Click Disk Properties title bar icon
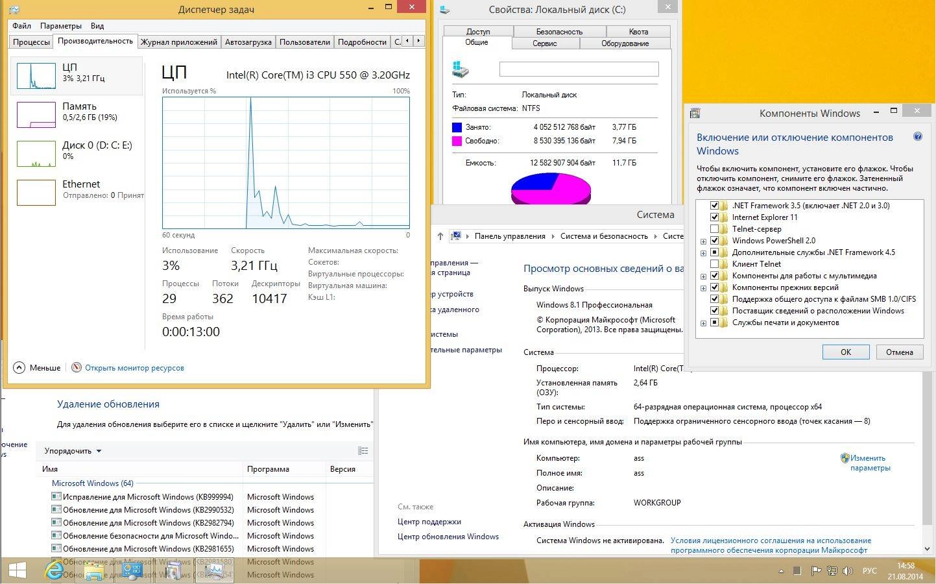 tap(444, 10)
